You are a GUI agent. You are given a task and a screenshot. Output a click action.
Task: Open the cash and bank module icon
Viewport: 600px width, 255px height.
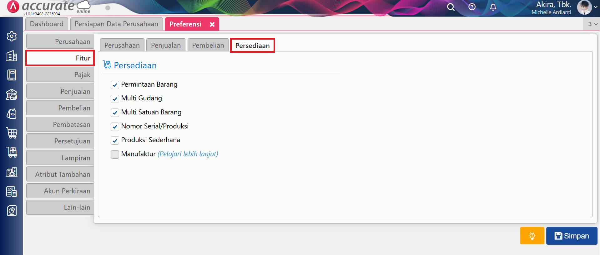tap(12, 94)
